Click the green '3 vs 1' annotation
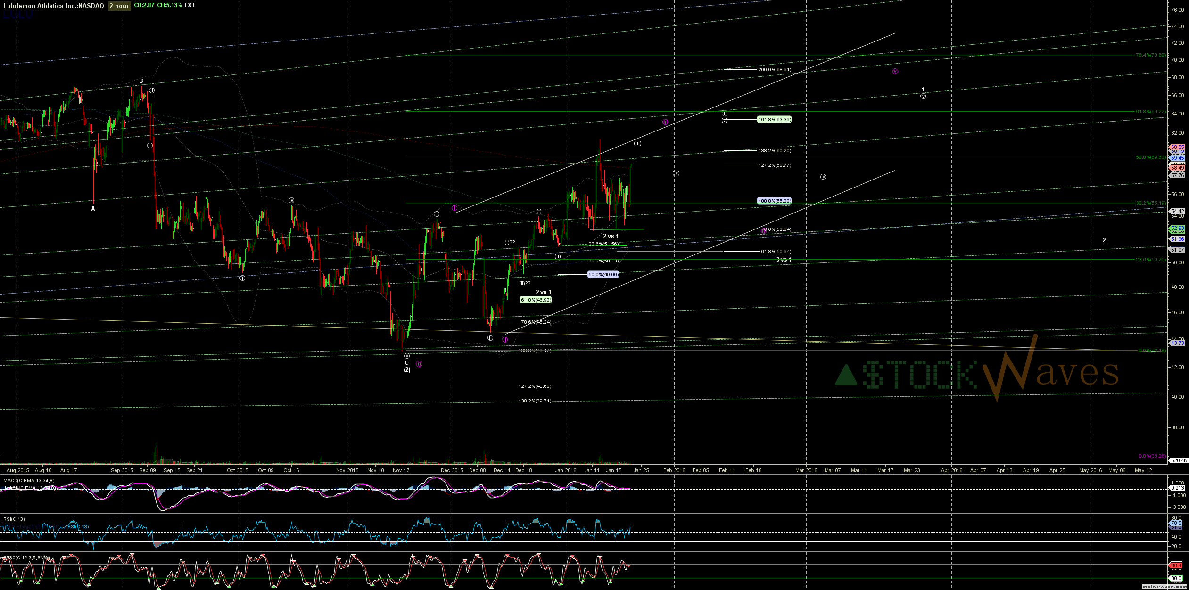Viewport: 1189px width, 590px height. pyautogui.click(x=784, y=260)
